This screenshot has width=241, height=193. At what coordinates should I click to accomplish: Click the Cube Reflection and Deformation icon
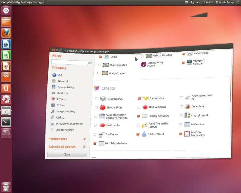[x=102, y=116]
